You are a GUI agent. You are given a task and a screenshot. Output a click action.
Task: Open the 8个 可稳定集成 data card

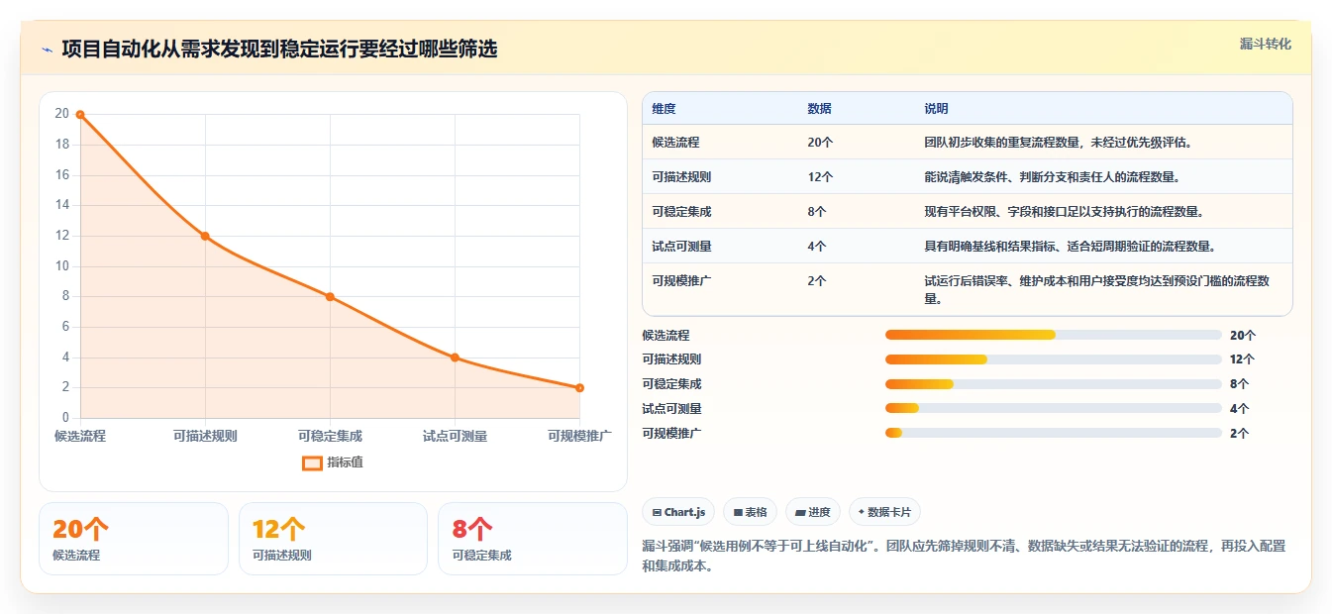[533, 539]
